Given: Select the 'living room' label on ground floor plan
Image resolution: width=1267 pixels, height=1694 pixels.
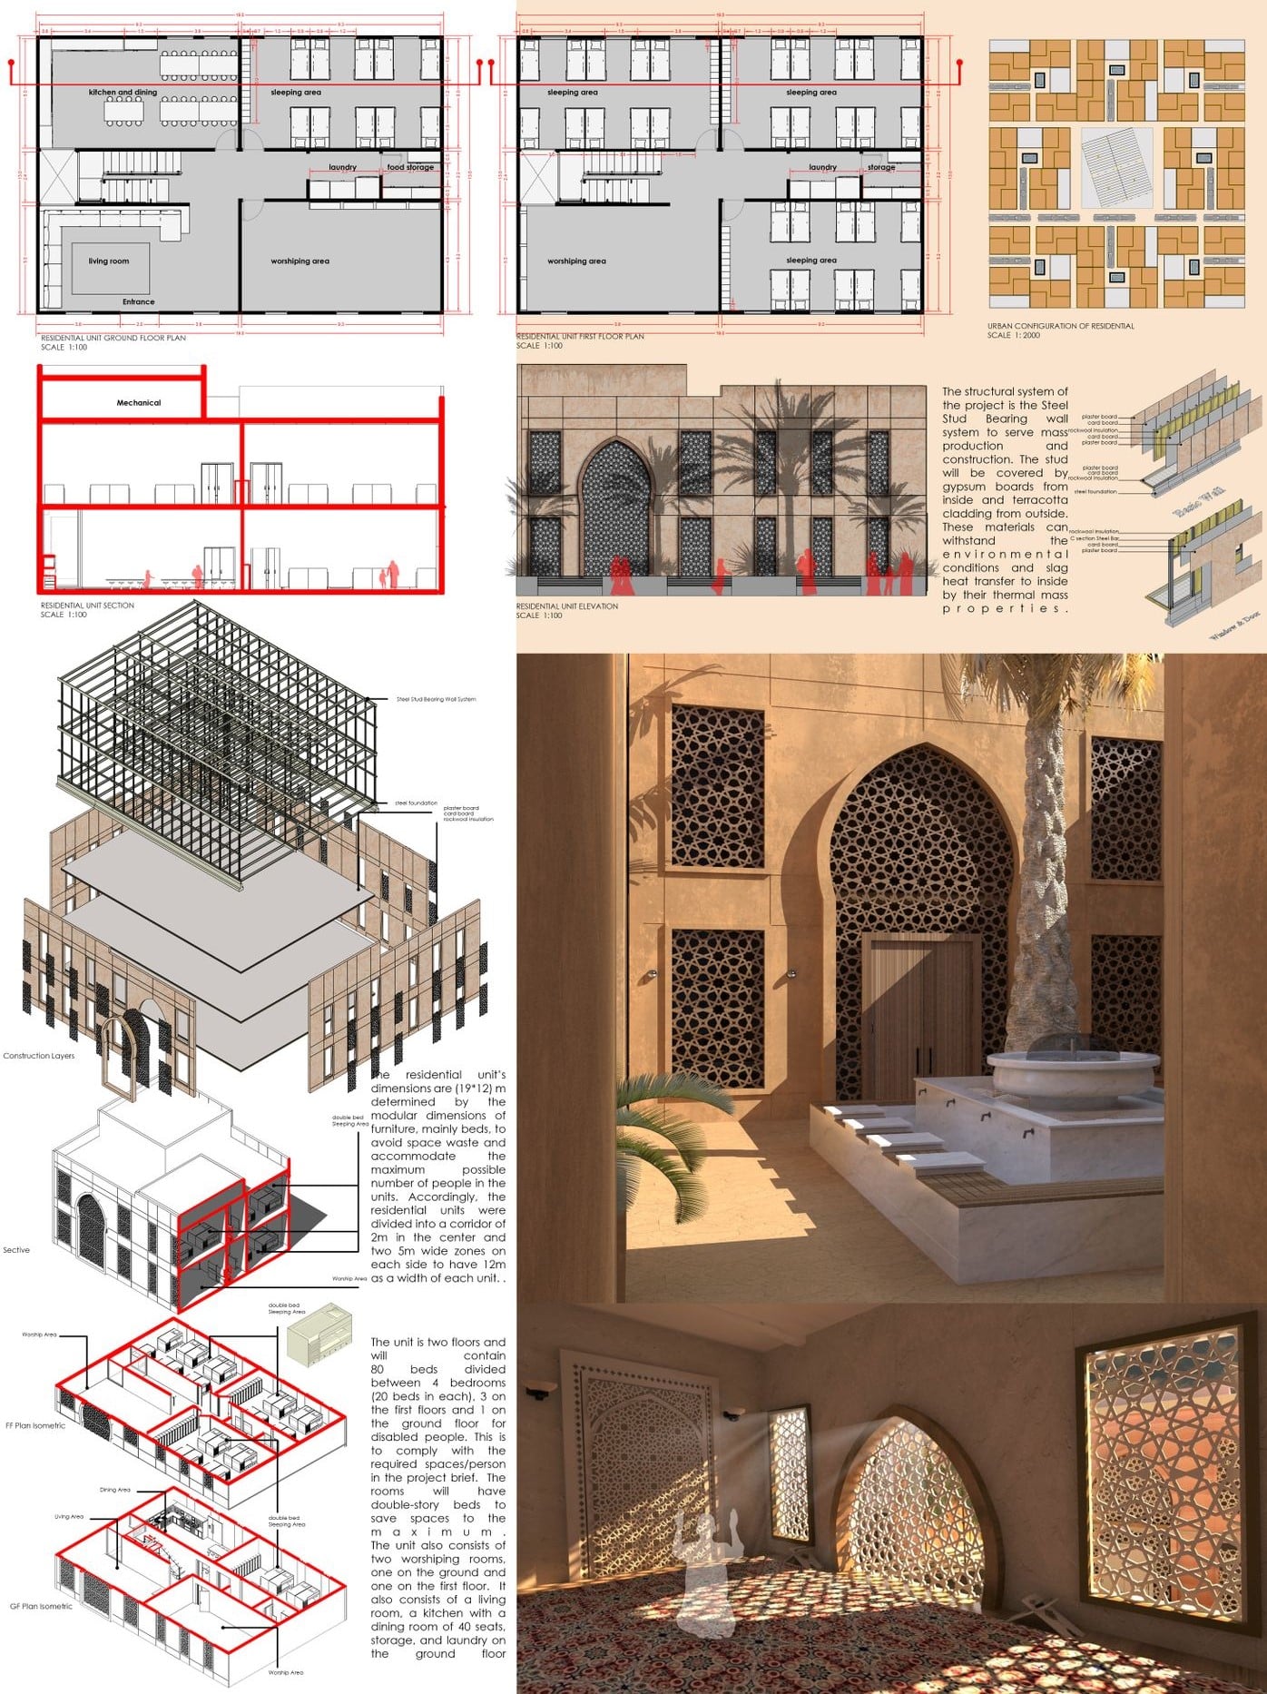Looking at the screenshot, I should click(x=108, y=261).
